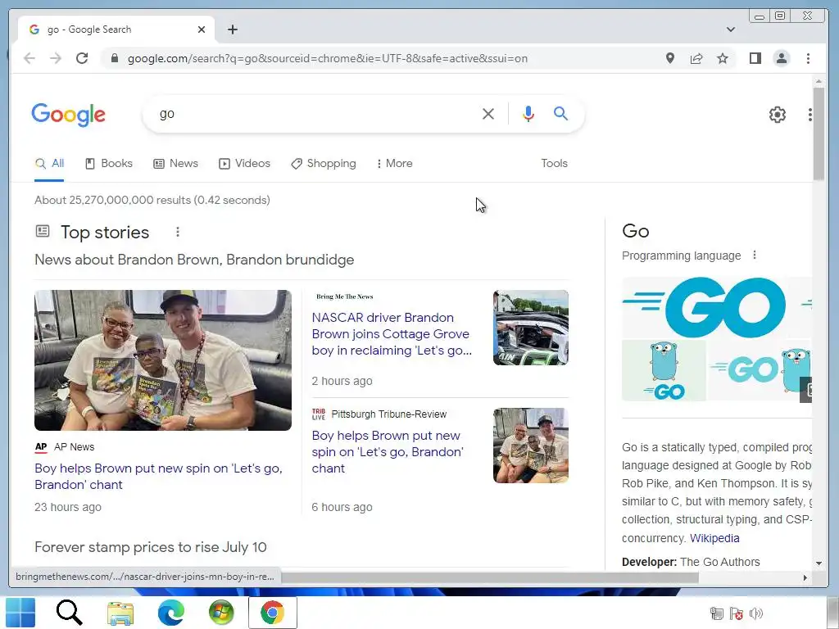
Task: Click the 'About 25,270,000,000 results' text
Action: tap(152, 200)
